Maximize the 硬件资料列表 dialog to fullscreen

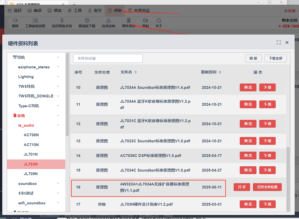[x=278, y=42]
